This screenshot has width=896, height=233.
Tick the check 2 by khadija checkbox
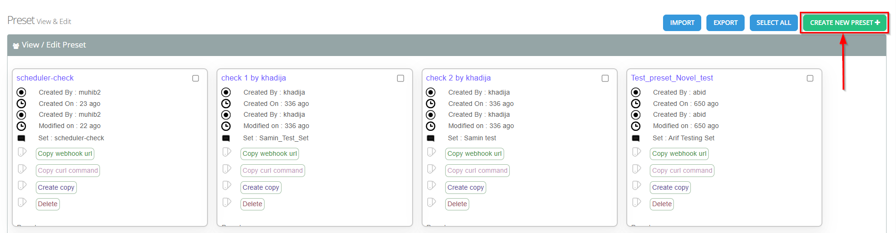[x=605, y=78]
